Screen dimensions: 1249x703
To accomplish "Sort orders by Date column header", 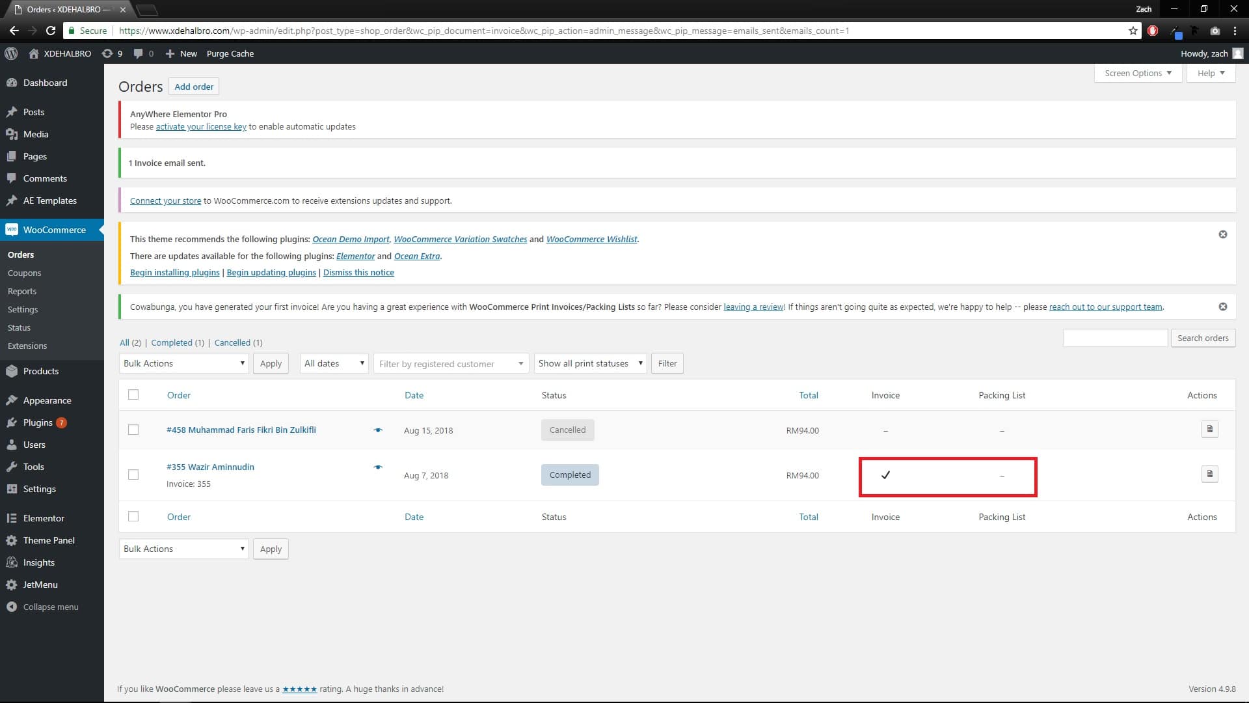I will [x=414, y=395].
